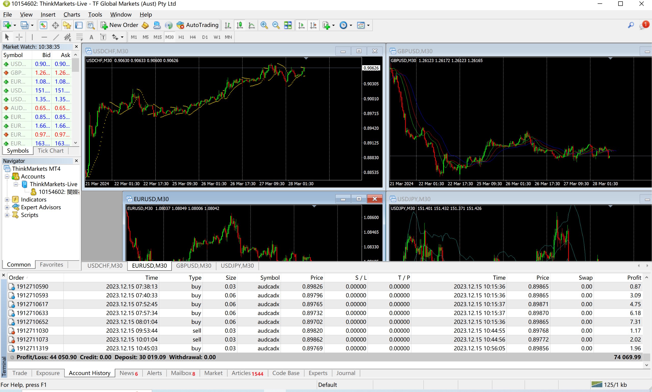Image resolution: width=652 pixels, height=392 pixels.
Task: Click the Tile windows icon
Action: click(288, 25)
